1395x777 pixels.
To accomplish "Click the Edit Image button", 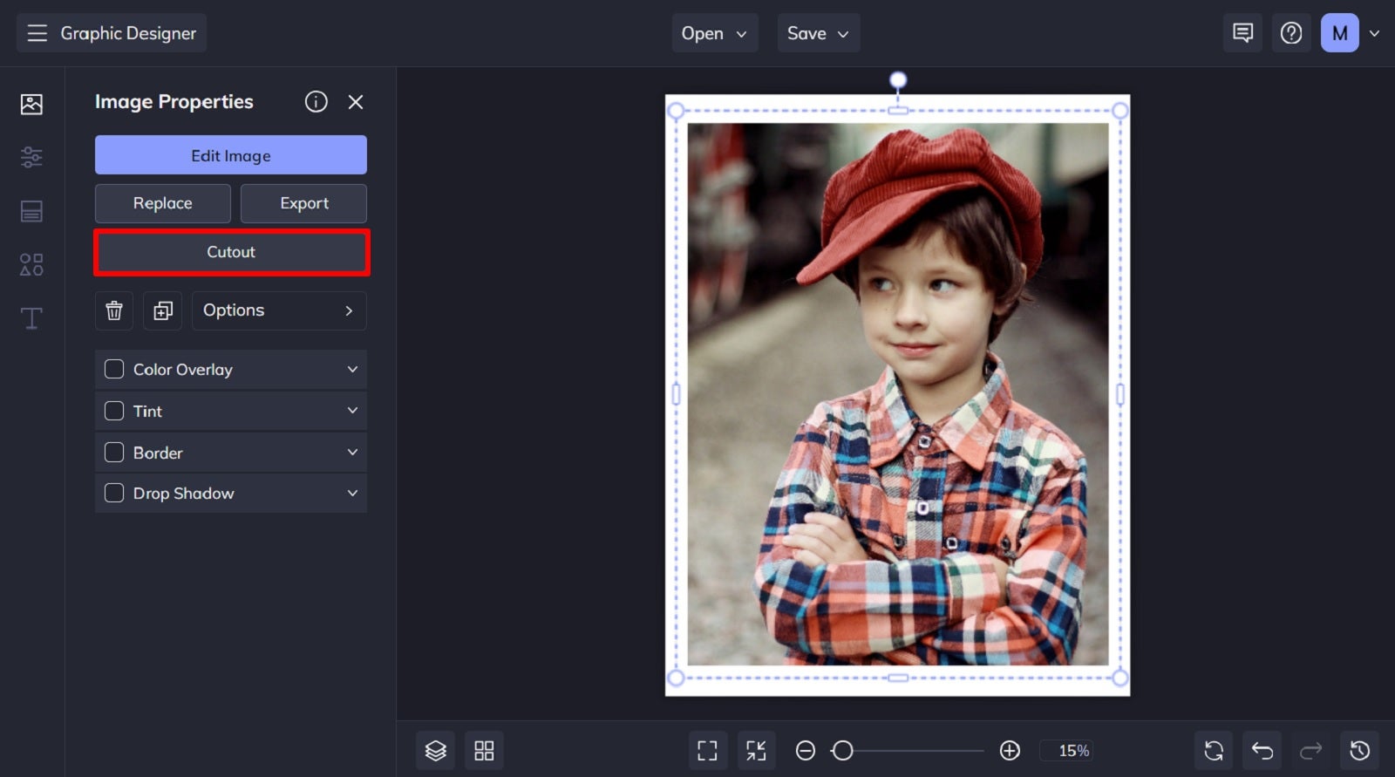I will tap(231, 155).
